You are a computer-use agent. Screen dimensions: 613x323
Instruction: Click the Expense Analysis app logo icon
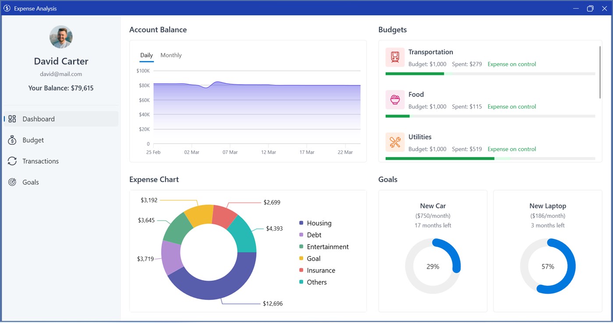pyautogui.click(x=7, y=8)
